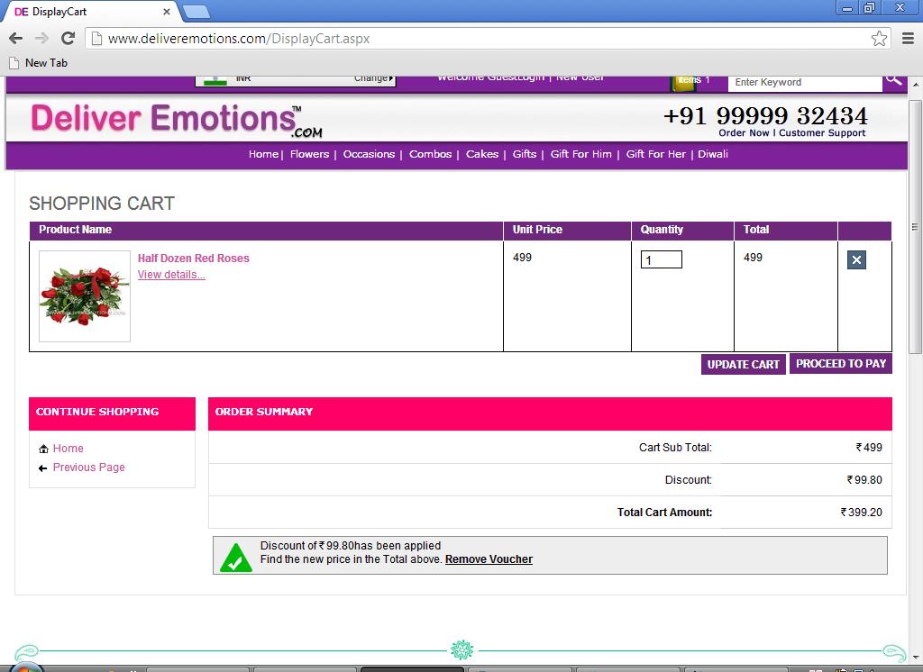The width and height of the screenshot is (923, 672).
Task: Click the Half Dozen Red Roses thumbnail
Action: [x=85, y=296]
